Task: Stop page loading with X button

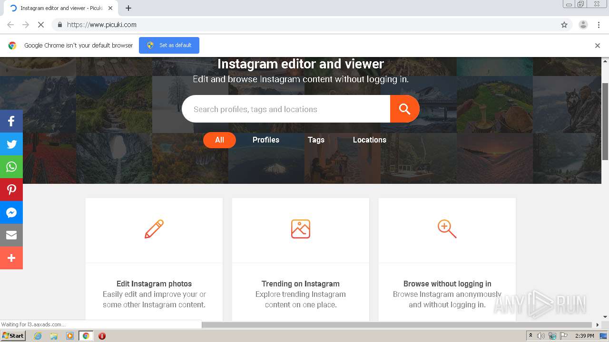Action: pyautogui.click(x=41, y=25)
